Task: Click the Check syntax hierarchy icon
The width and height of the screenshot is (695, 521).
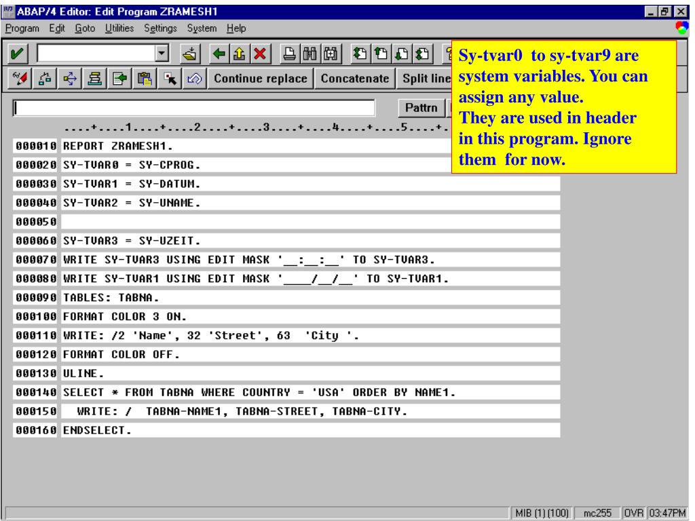Action: (x=45, y=79)
